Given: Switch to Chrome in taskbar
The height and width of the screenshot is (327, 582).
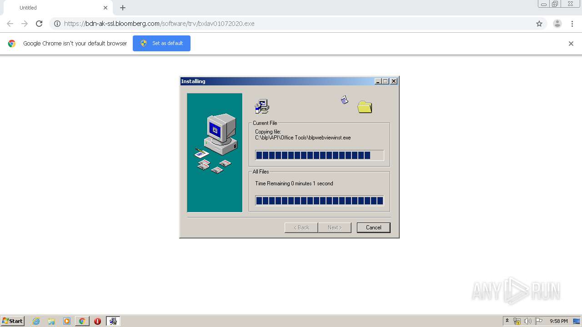Looking at the screenshot, I should pos(82,321).
